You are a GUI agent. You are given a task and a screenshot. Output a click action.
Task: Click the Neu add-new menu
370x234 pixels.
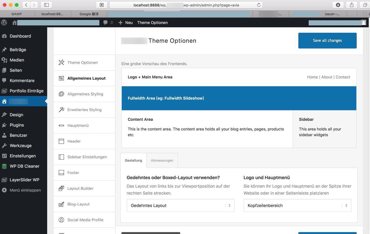tap(126, 23)
